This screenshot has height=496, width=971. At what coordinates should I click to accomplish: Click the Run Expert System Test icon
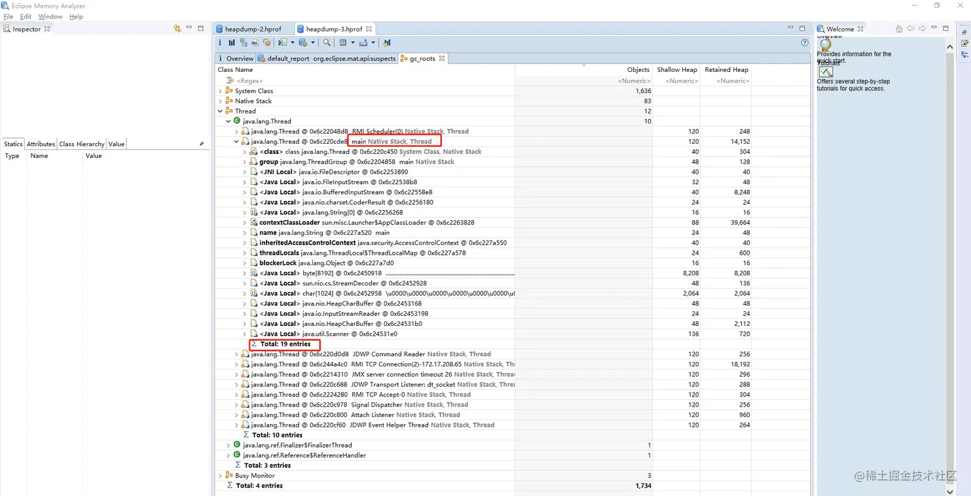[283, 42]
